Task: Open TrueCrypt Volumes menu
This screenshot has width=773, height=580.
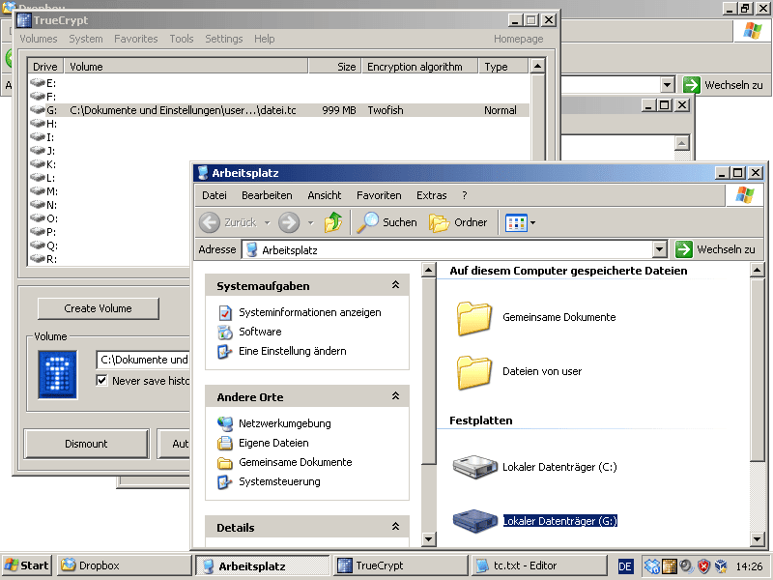Action: pyautogui.click(x=39, y=39)
